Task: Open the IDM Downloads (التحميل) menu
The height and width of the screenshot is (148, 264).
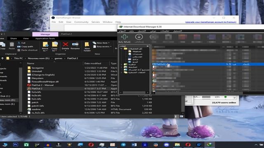Action: (x=142, y=31)
